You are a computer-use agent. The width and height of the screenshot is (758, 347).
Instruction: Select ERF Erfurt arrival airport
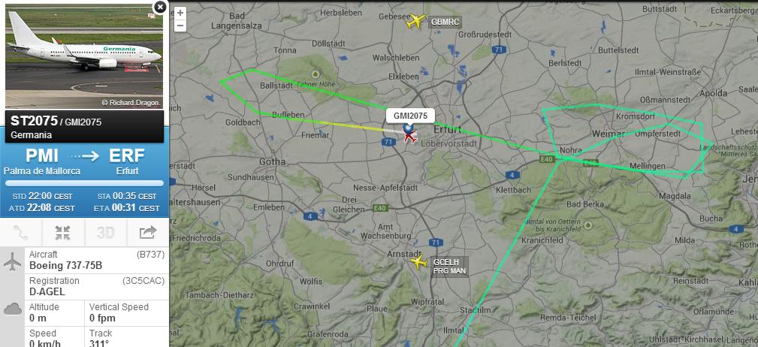point(127,161)
